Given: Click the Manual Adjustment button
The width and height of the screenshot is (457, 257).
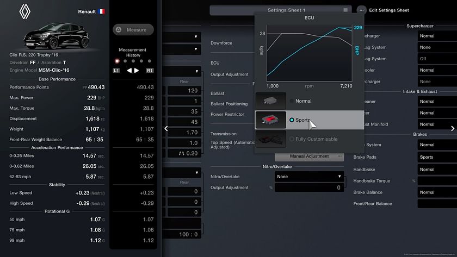Looking at the screenshot, I should coord(309,156).
